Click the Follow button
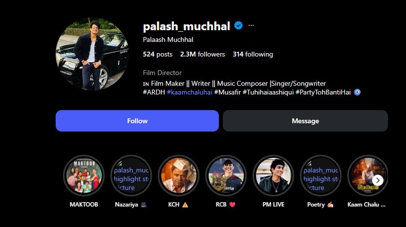 (x=137, y=121)
